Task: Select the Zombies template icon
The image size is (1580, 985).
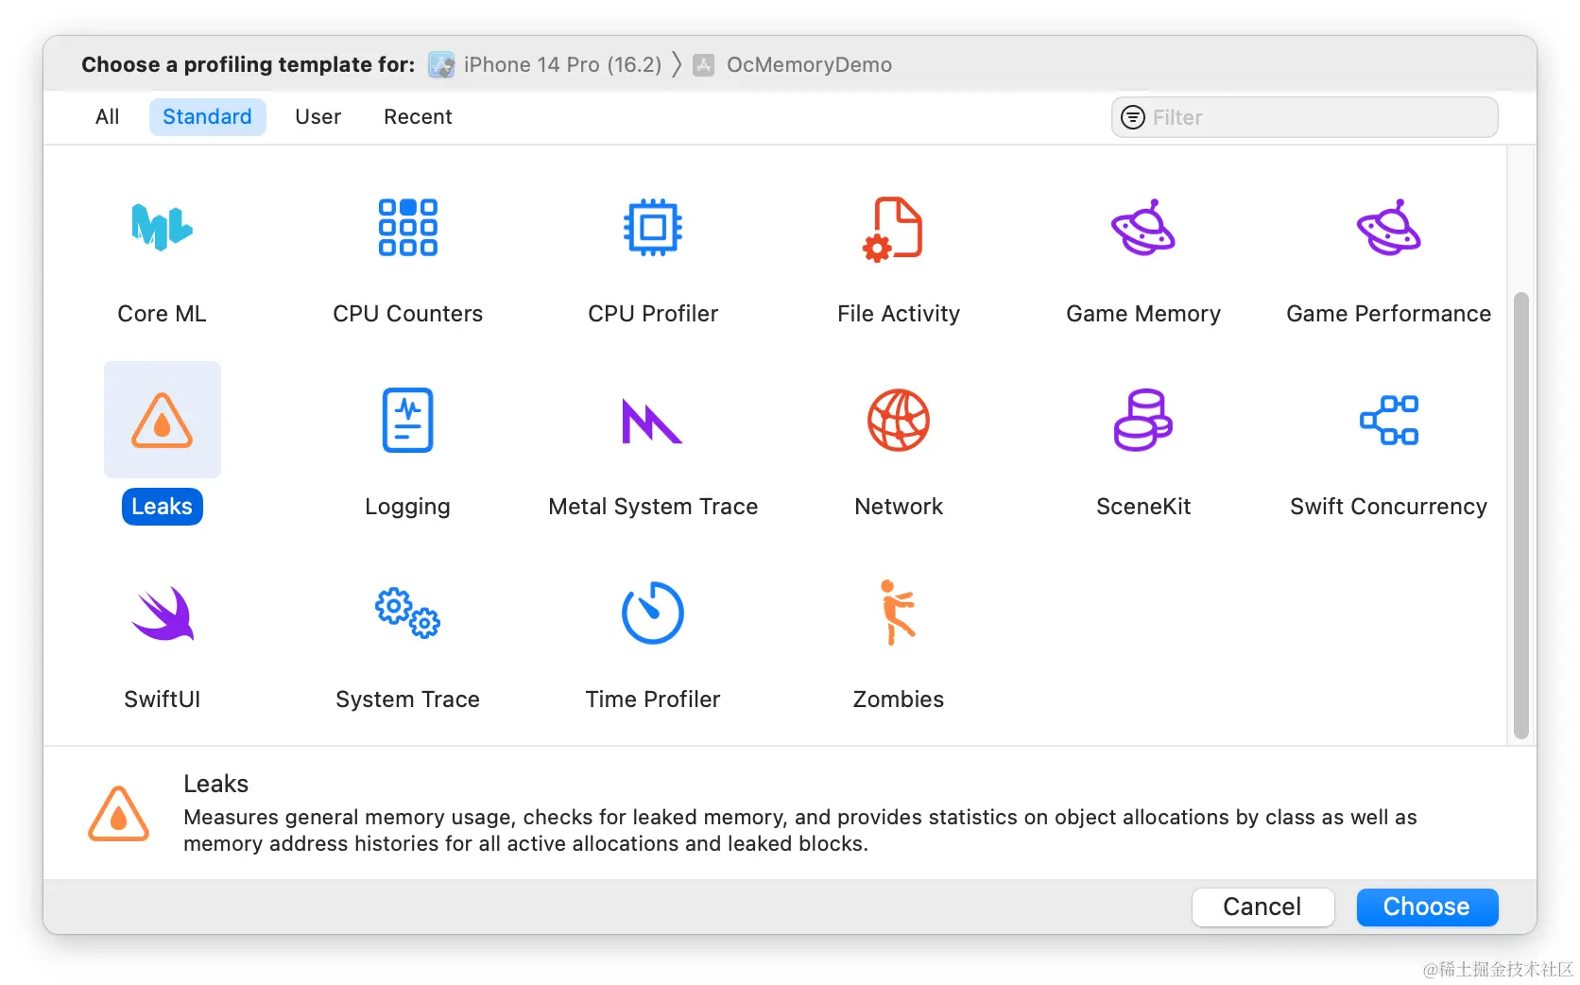Action: point(898,613)
